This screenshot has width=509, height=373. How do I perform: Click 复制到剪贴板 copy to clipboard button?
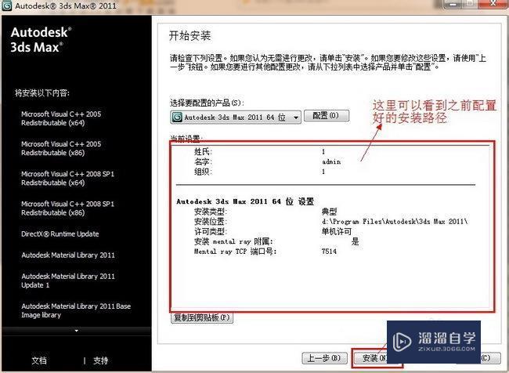pos(202,317)
